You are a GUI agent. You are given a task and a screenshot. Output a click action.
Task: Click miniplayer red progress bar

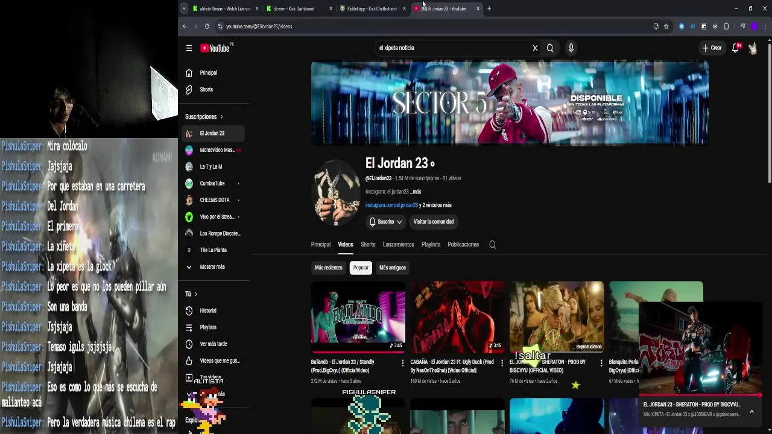(x=700, y=395)
